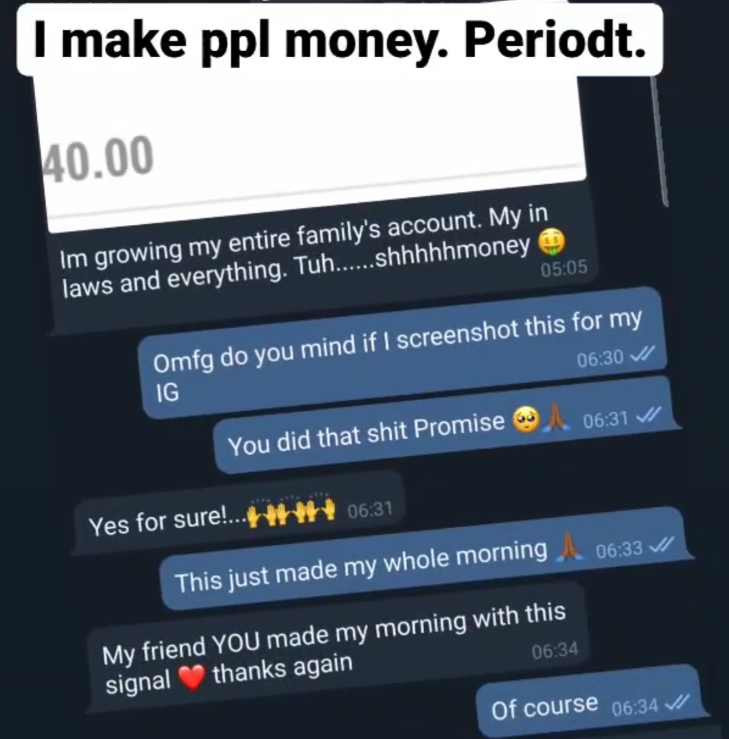Click read checkmarks on the 06:33 message
Viewport: 729px width, 739px height.
(661, 545)
